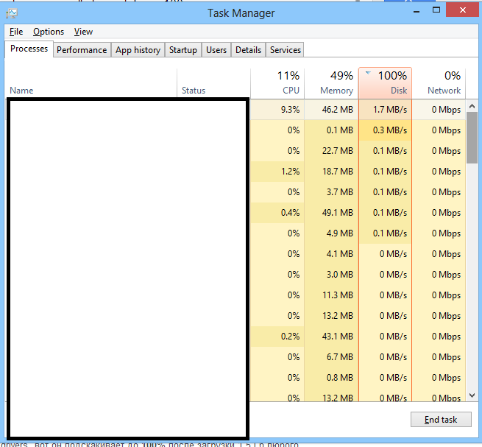Select the 11.3 MB memory cell

331,295
